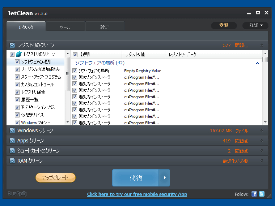The height and width of the screenshot is (206, 275).
Task: Toggle the RAM クリーン checkbox
Action: point(12,161)
